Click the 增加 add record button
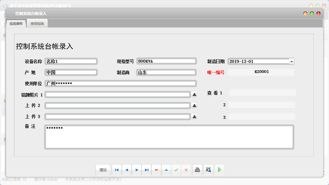Screen dimensions: 329x185 (103, 170)
